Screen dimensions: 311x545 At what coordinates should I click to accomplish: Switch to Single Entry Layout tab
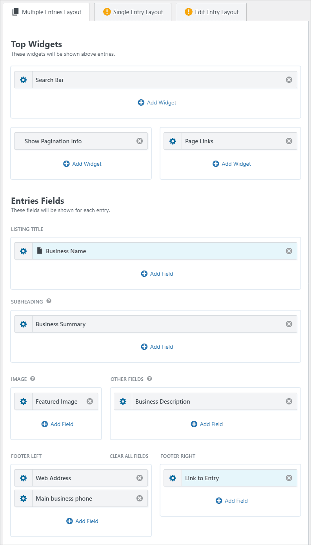[133, 12]
